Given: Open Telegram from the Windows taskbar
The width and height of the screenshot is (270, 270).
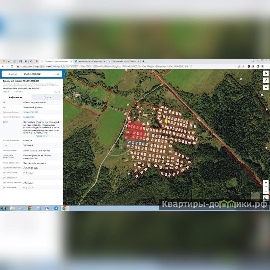Looking at the screenshot, I should [56, 208].
